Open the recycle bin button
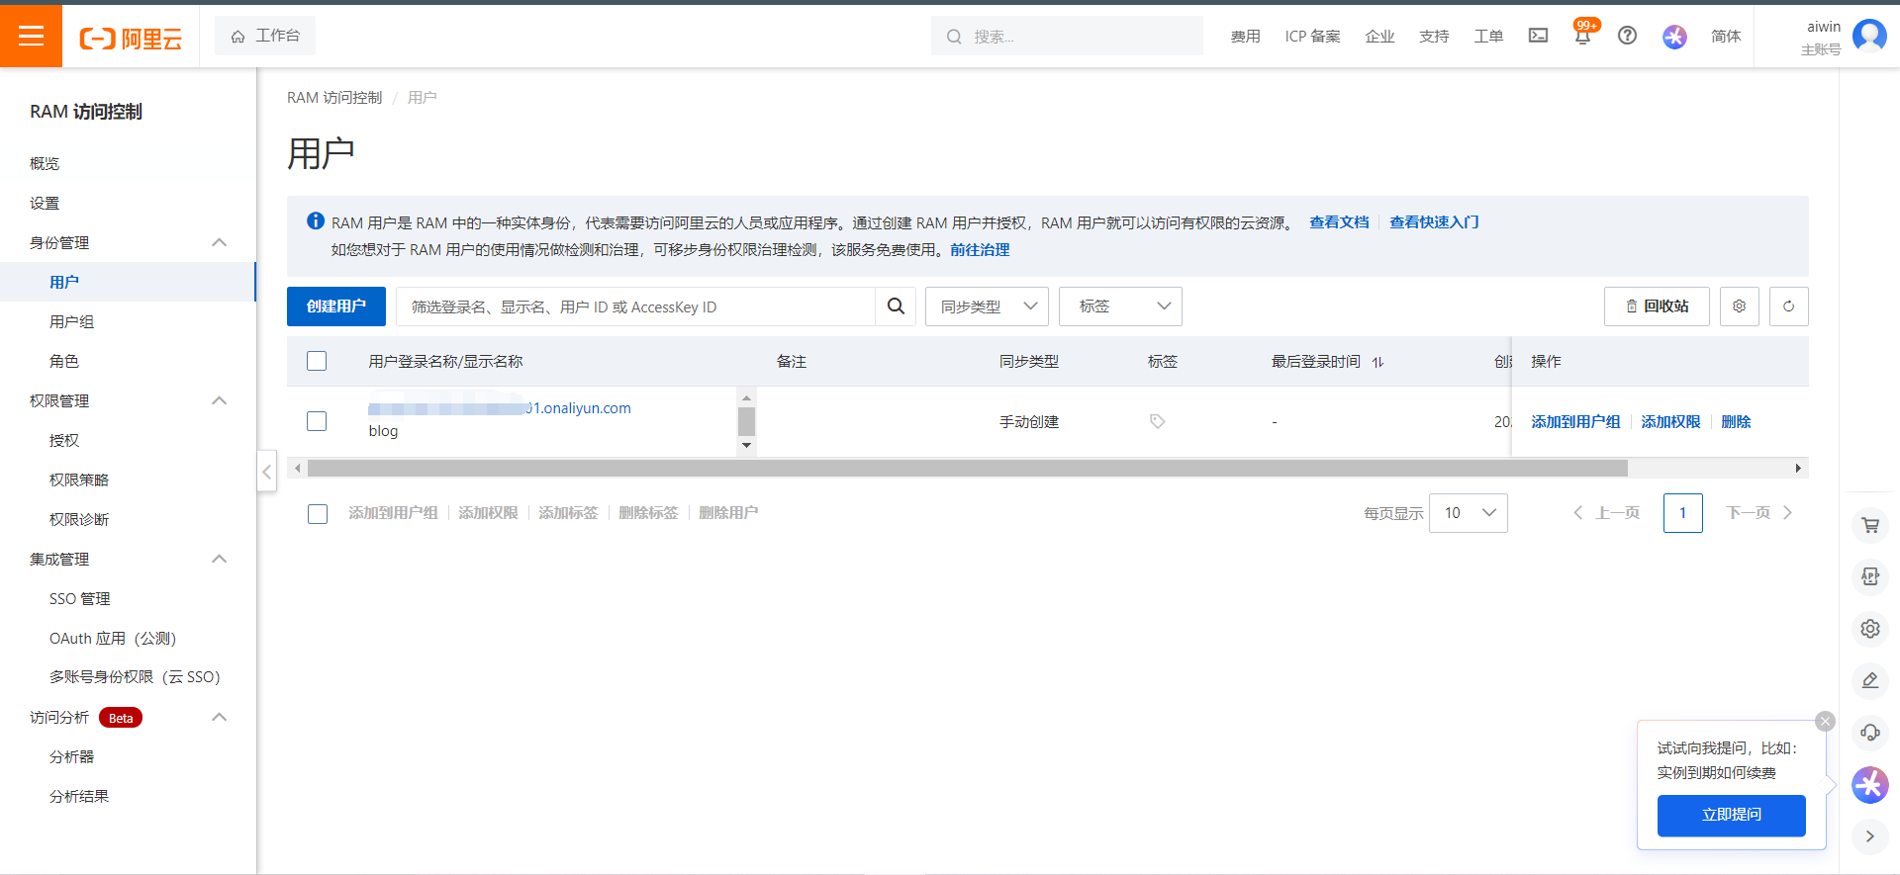 point(1657,306)
